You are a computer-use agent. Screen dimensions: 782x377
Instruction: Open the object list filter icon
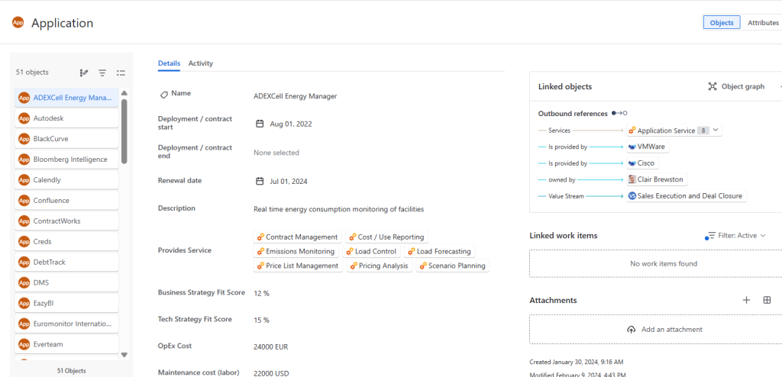tap(102, 72)
